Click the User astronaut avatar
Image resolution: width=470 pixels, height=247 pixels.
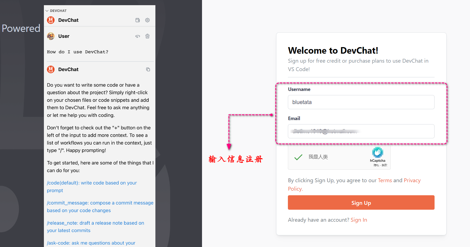[50, 36]
